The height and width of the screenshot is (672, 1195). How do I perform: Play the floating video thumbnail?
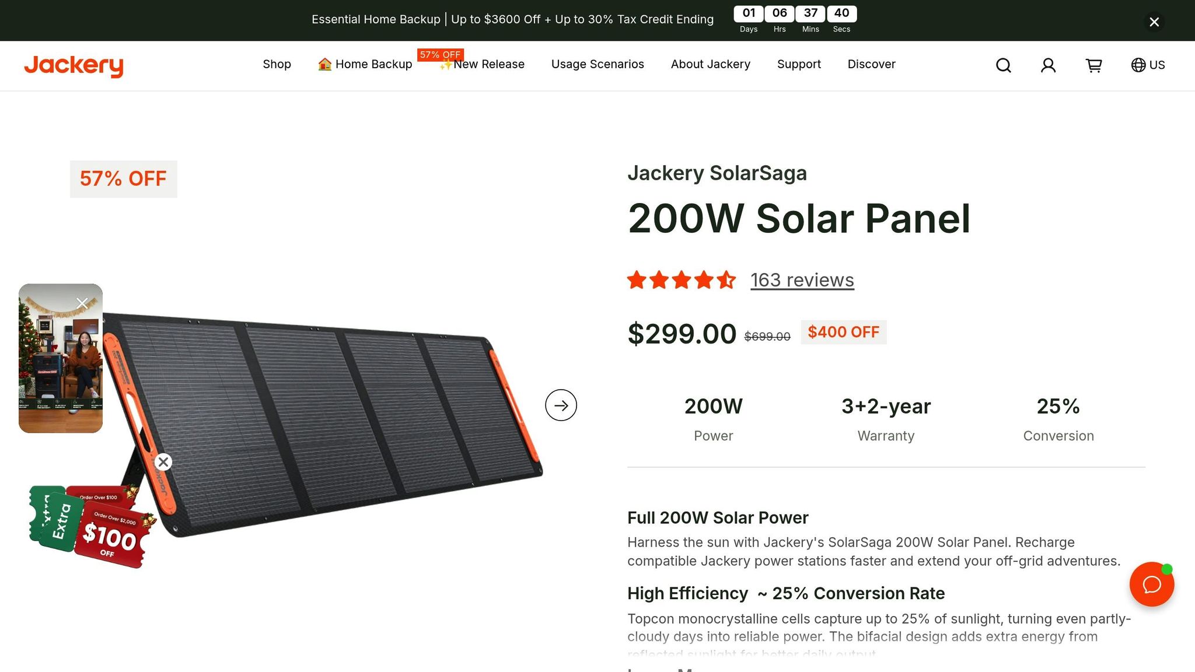(x=61, y=359)
